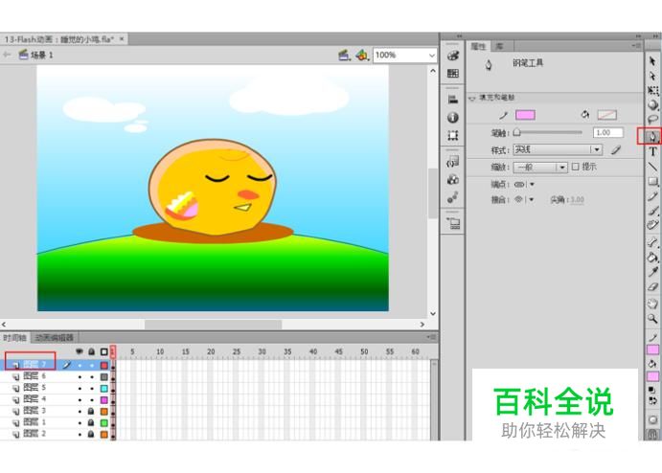Image resolution: width=662 pixels, height=473 pixels.
Task: Open the Components panel icon
Action: (x=452, y=180)
